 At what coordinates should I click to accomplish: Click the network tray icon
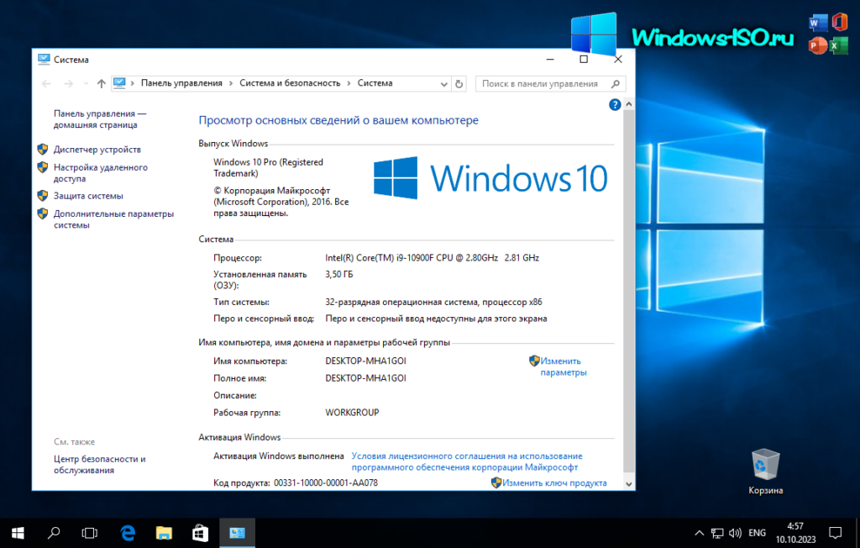click(717, 533)
